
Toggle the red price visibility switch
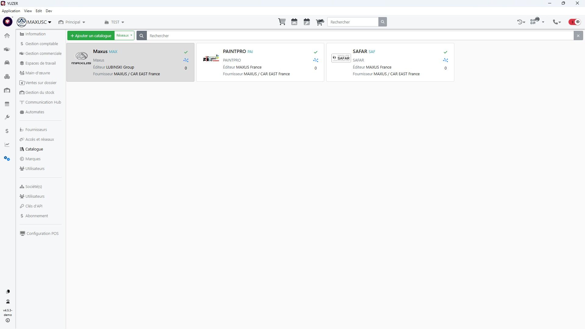(575, 22)
